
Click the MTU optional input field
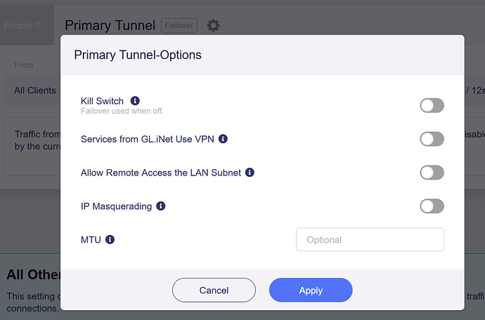pos(370,239)
